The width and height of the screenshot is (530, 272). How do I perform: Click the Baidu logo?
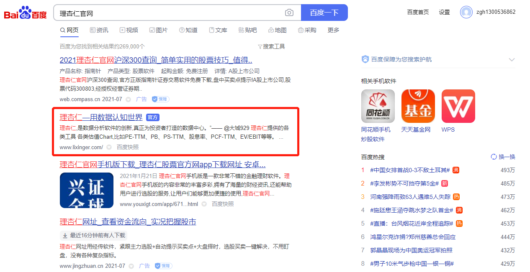coord(26,13)
